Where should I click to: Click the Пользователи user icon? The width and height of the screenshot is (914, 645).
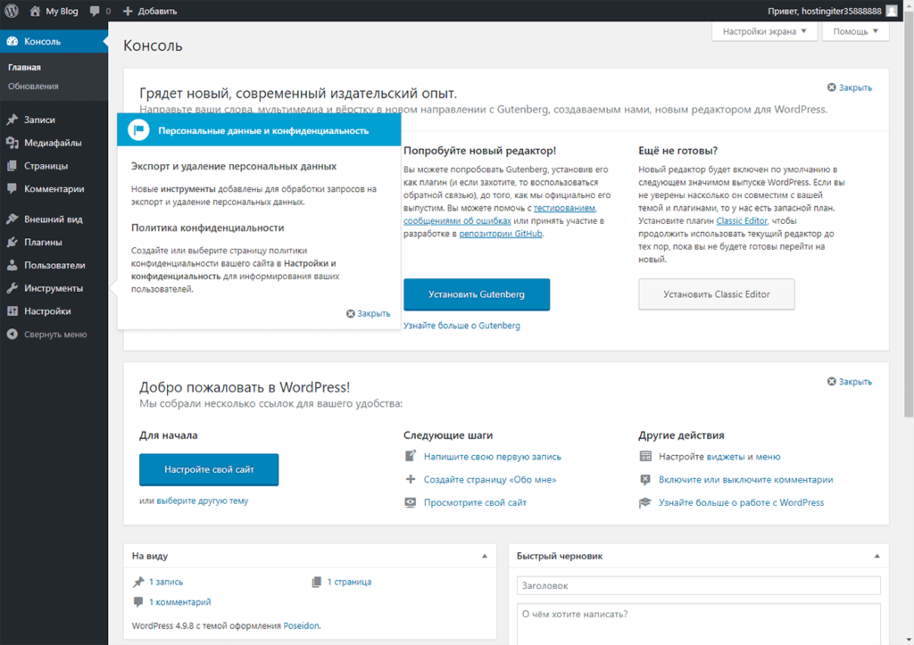pos(12,265)
